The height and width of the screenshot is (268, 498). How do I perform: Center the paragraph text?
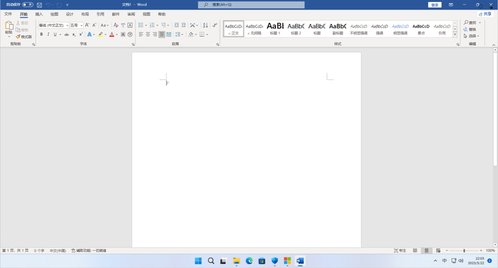[148, 35]
